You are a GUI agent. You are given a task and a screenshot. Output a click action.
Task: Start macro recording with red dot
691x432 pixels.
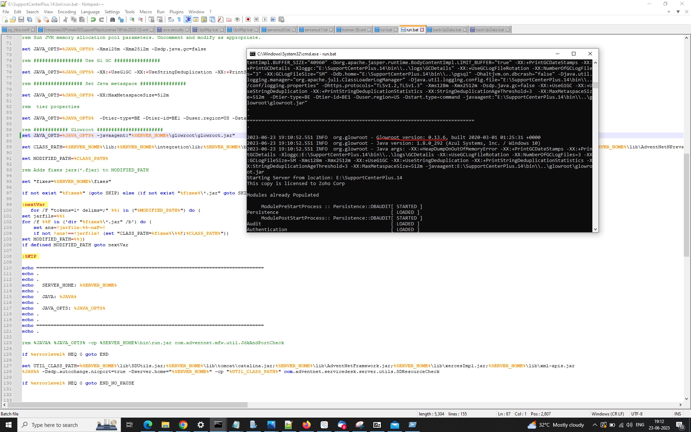pos(248,19)
